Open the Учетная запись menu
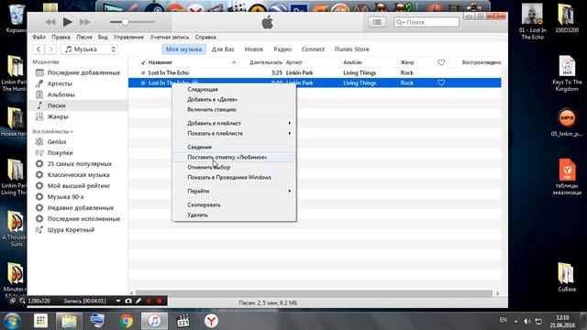The height and width of the screenshot is (330, 587). pyautogui.click(x=170, y=37)
